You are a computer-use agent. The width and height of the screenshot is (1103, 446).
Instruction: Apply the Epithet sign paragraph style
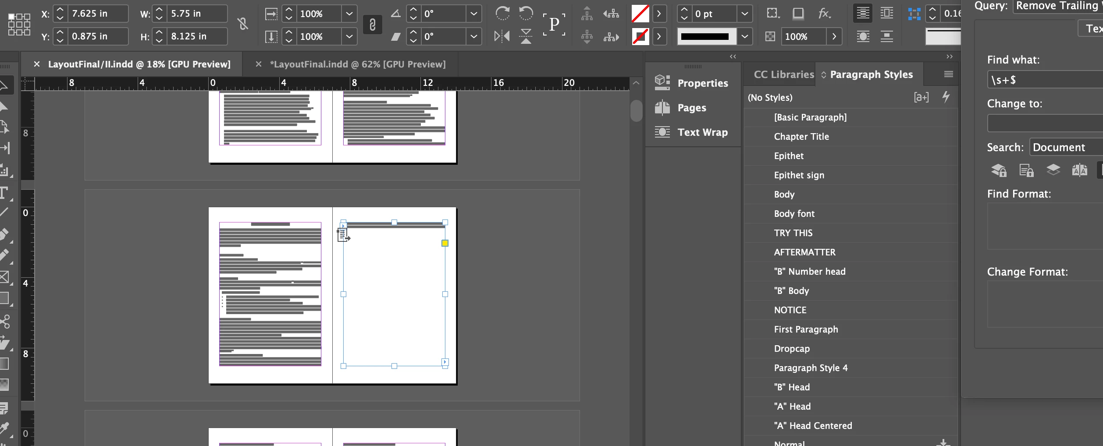[851, 175]
